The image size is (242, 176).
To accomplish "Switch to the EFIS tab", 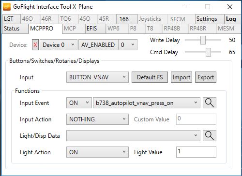I will tap(95, 29).
